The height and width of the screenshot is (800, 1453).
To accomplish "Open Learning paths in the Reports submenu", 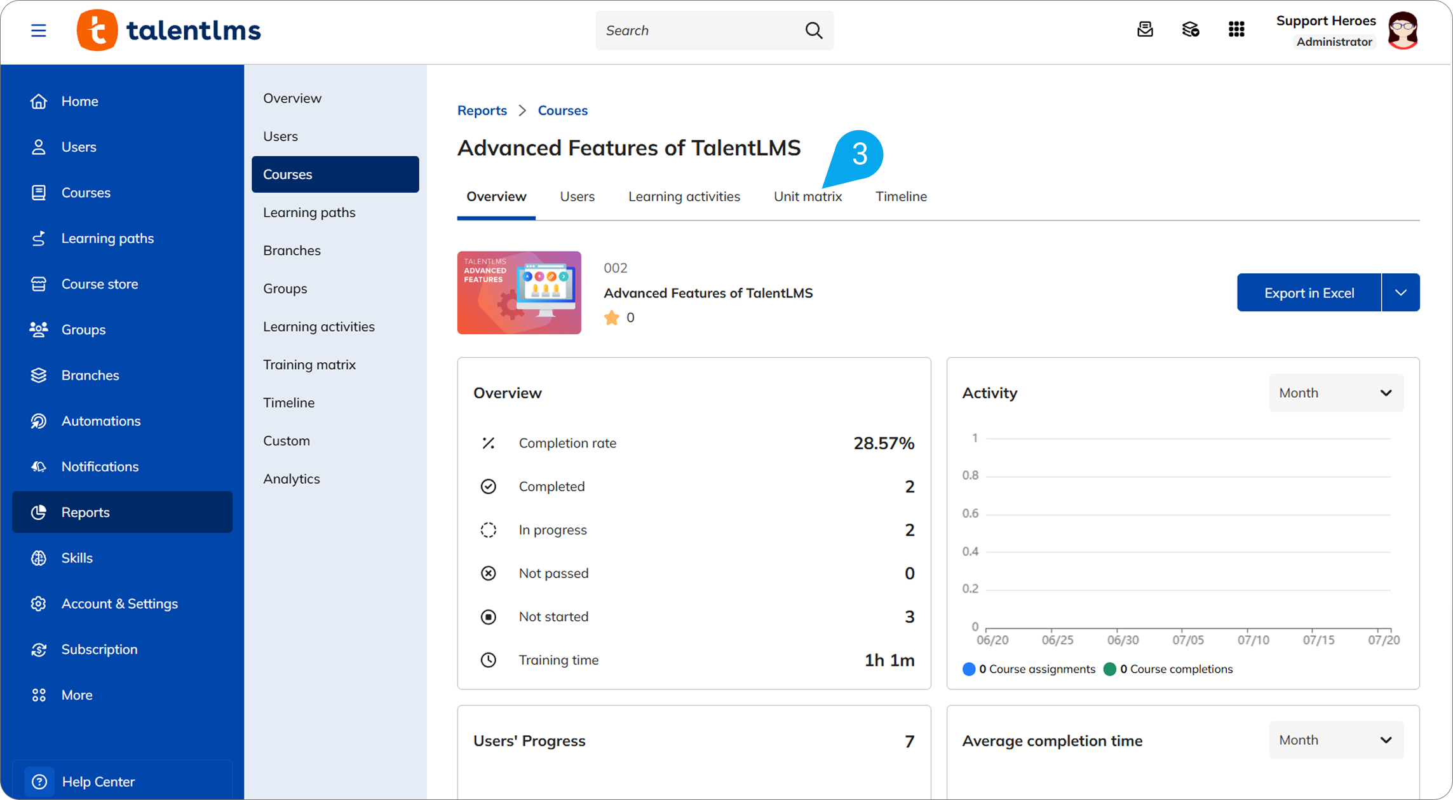I will click(309, 213).
